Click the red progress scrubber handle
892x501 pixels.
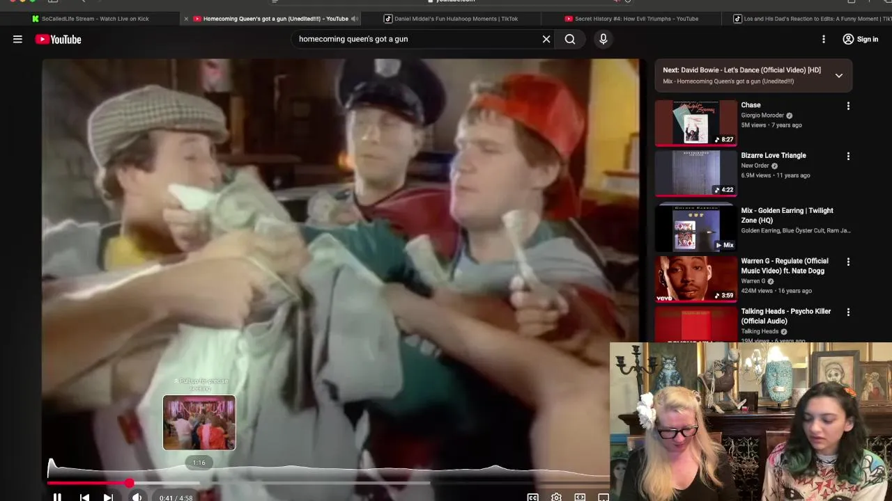pos(130,483)
